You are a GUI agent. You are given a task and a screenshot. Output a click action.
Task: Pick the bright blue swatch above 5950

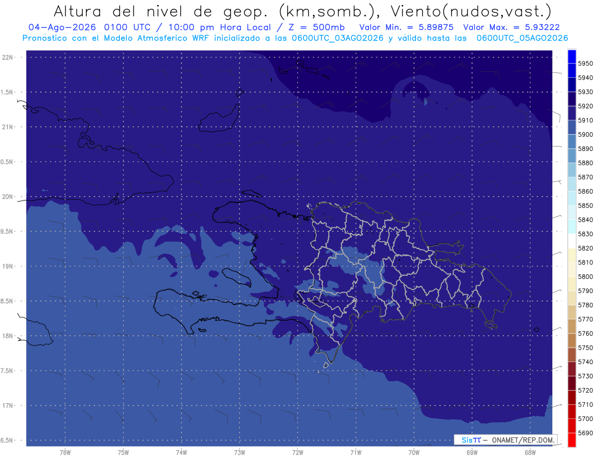tap(572, 56)
